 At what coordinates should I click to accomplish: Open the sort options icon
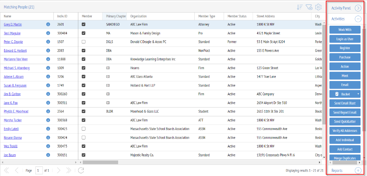pyautogui.click(x=300, y=7)
